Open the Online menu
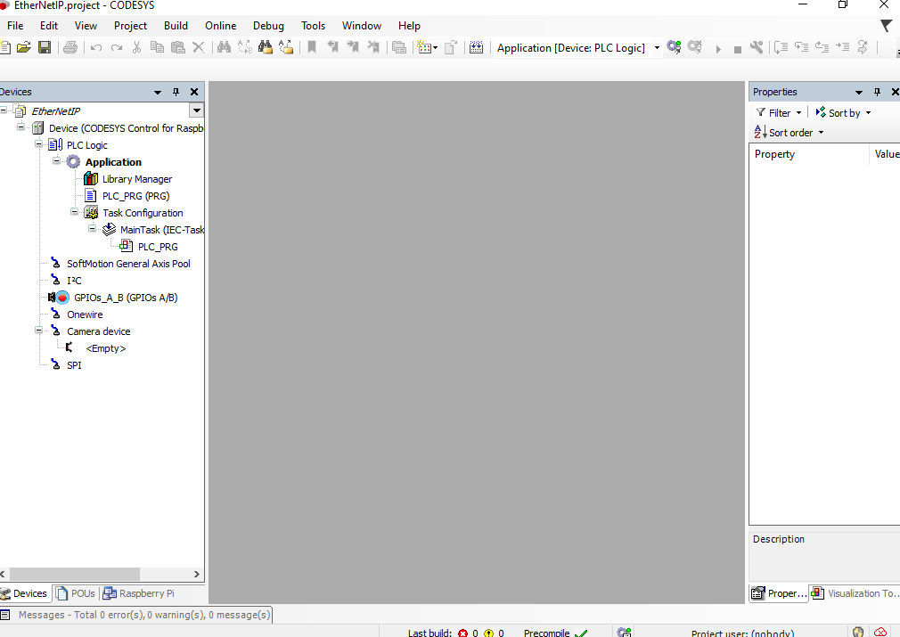The width and height of the screenshot is (900, 637). pyautogui.click(x=220, y=26)
